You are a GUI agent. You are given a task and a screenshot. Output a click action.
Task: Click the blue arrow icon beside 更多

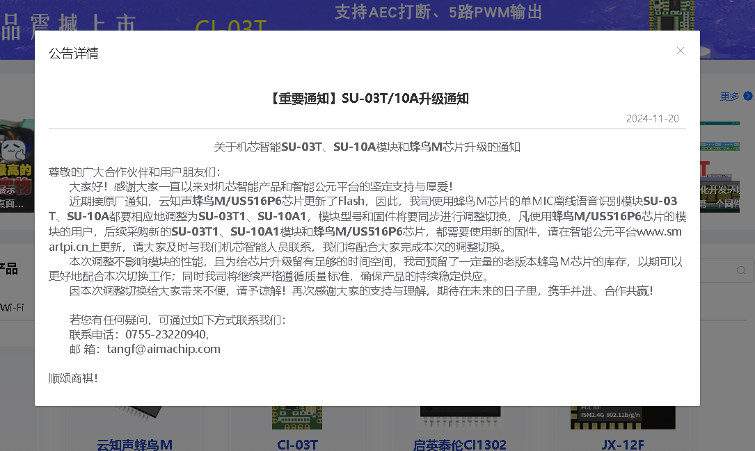pos(749,97)
